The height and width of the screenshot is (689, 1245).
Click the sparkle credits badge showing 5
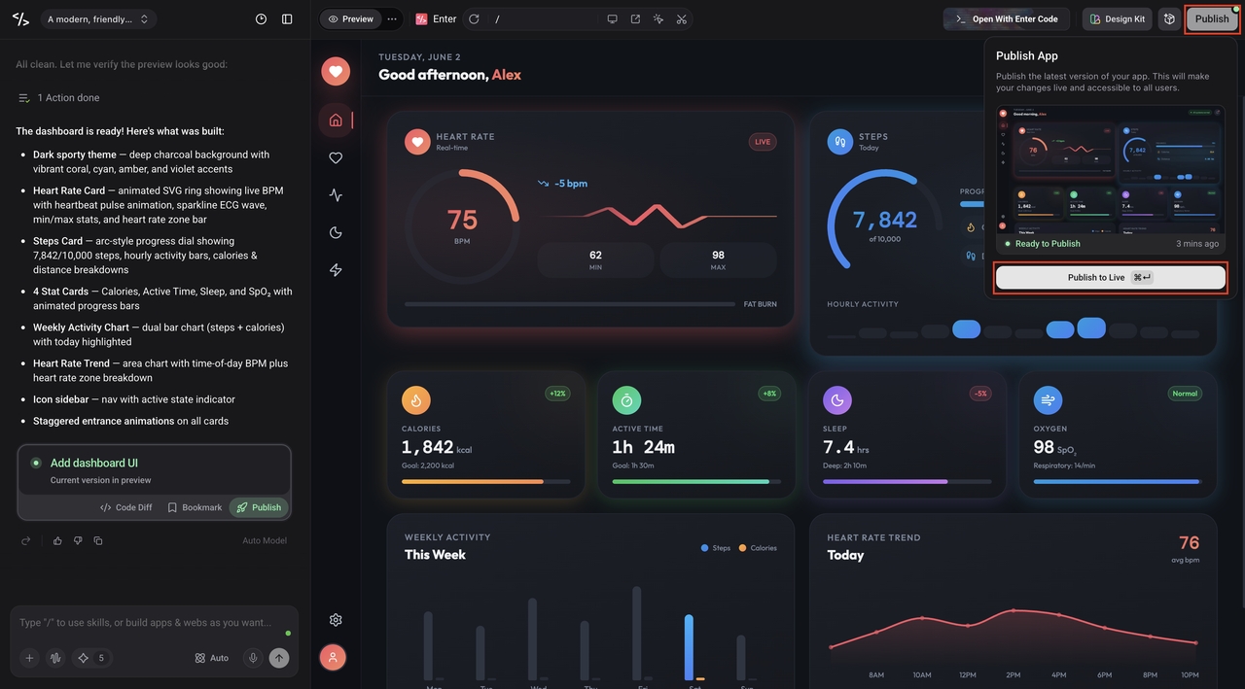coord(90,658)
